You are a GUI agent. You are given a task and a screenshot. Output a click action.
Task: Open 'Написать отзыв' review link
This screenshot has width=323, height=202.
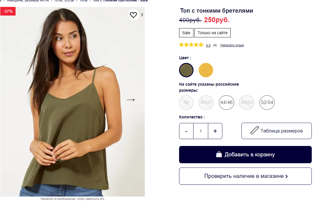tap(232, 45)
